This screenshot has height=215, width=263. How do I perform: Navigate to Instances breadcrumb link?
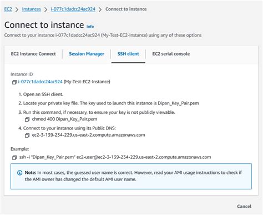tap(31, 9)
